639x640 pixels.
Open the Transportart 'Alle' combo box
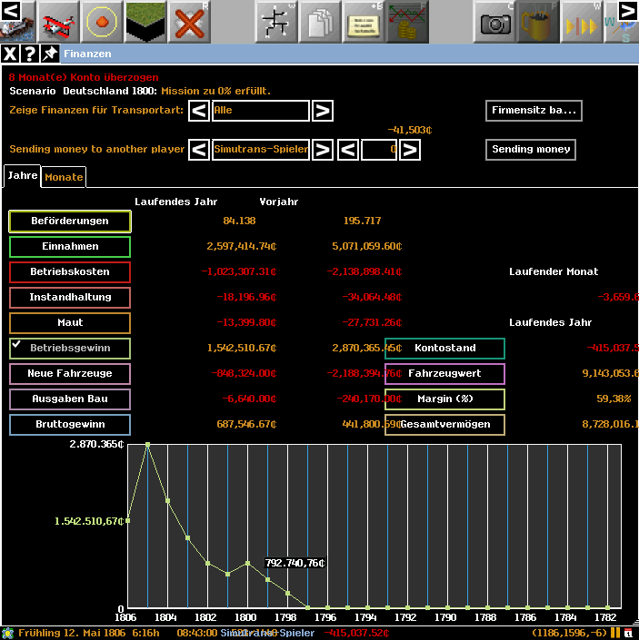click(x=261, y=111)
